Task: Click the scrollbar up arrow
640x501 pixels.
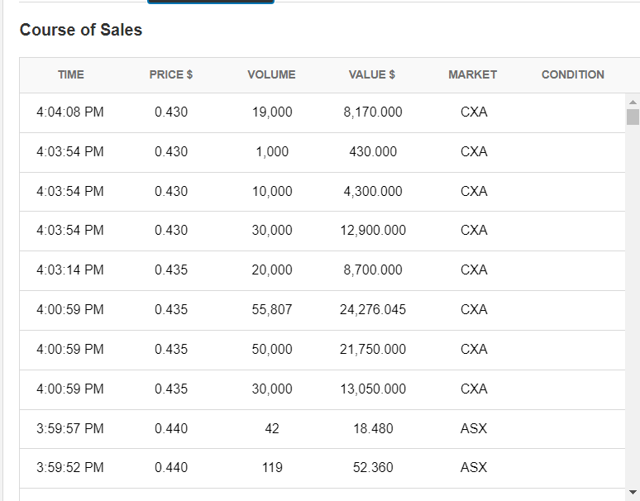Action: click(633, 102)
